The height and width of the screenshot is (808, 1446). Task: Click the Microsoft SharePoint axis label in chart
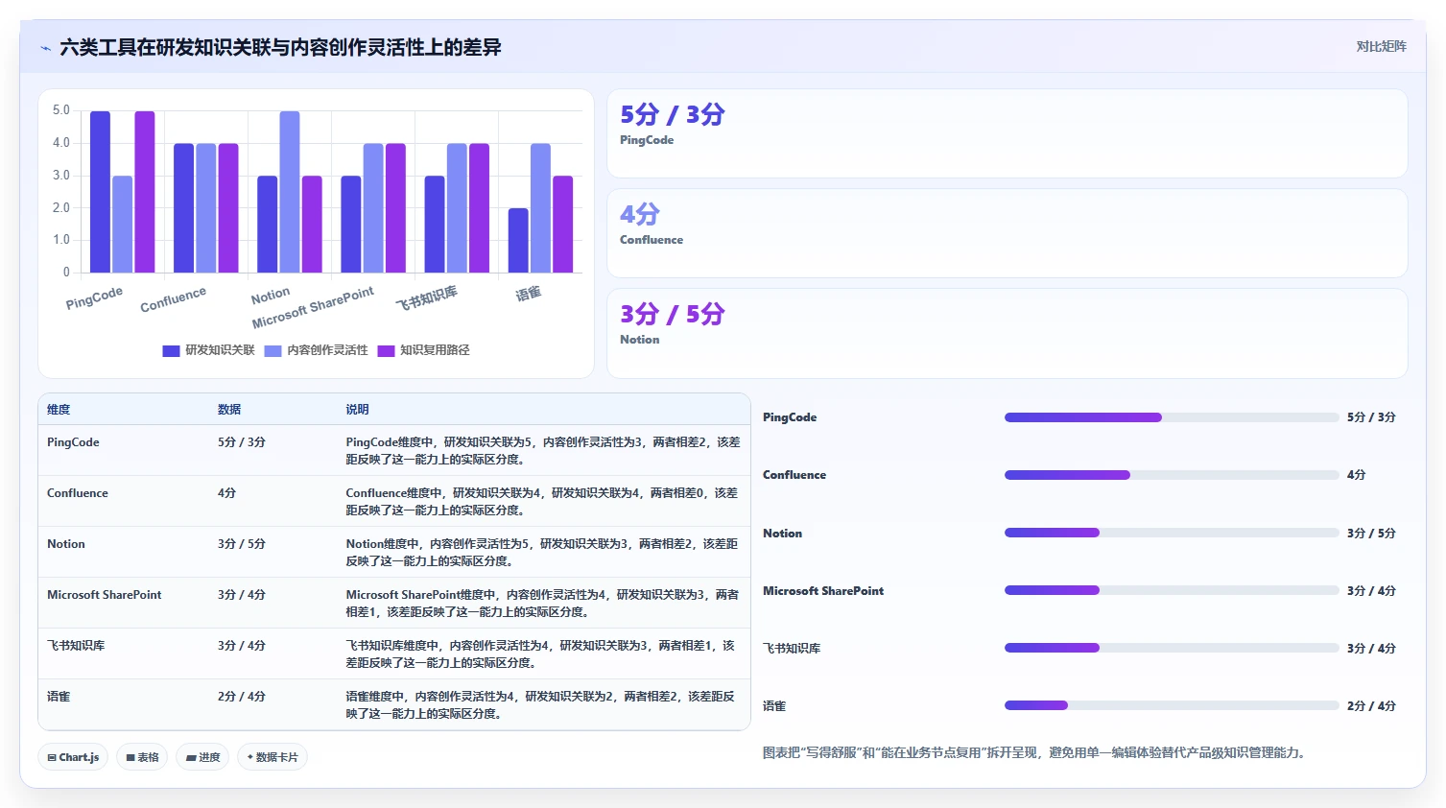(x=313, y=307)
